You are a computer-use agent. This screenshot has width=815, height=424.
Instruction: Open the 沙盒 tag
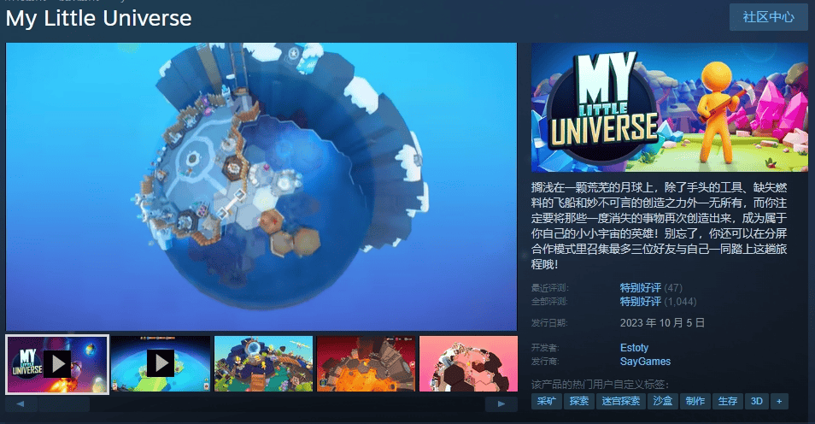click(663, 401)
